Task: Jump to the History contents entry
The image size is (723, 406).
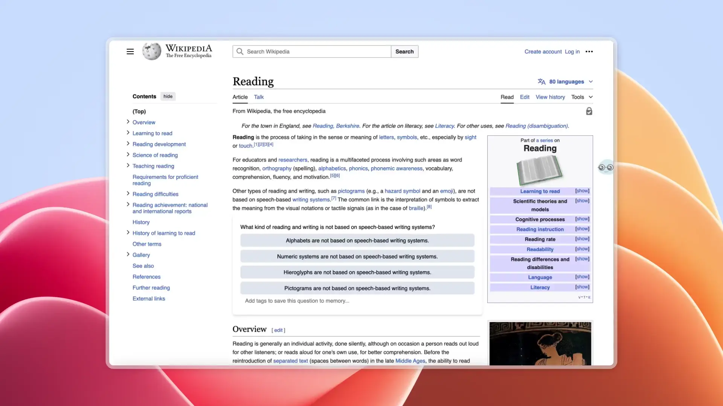Action: click(141, 222)
